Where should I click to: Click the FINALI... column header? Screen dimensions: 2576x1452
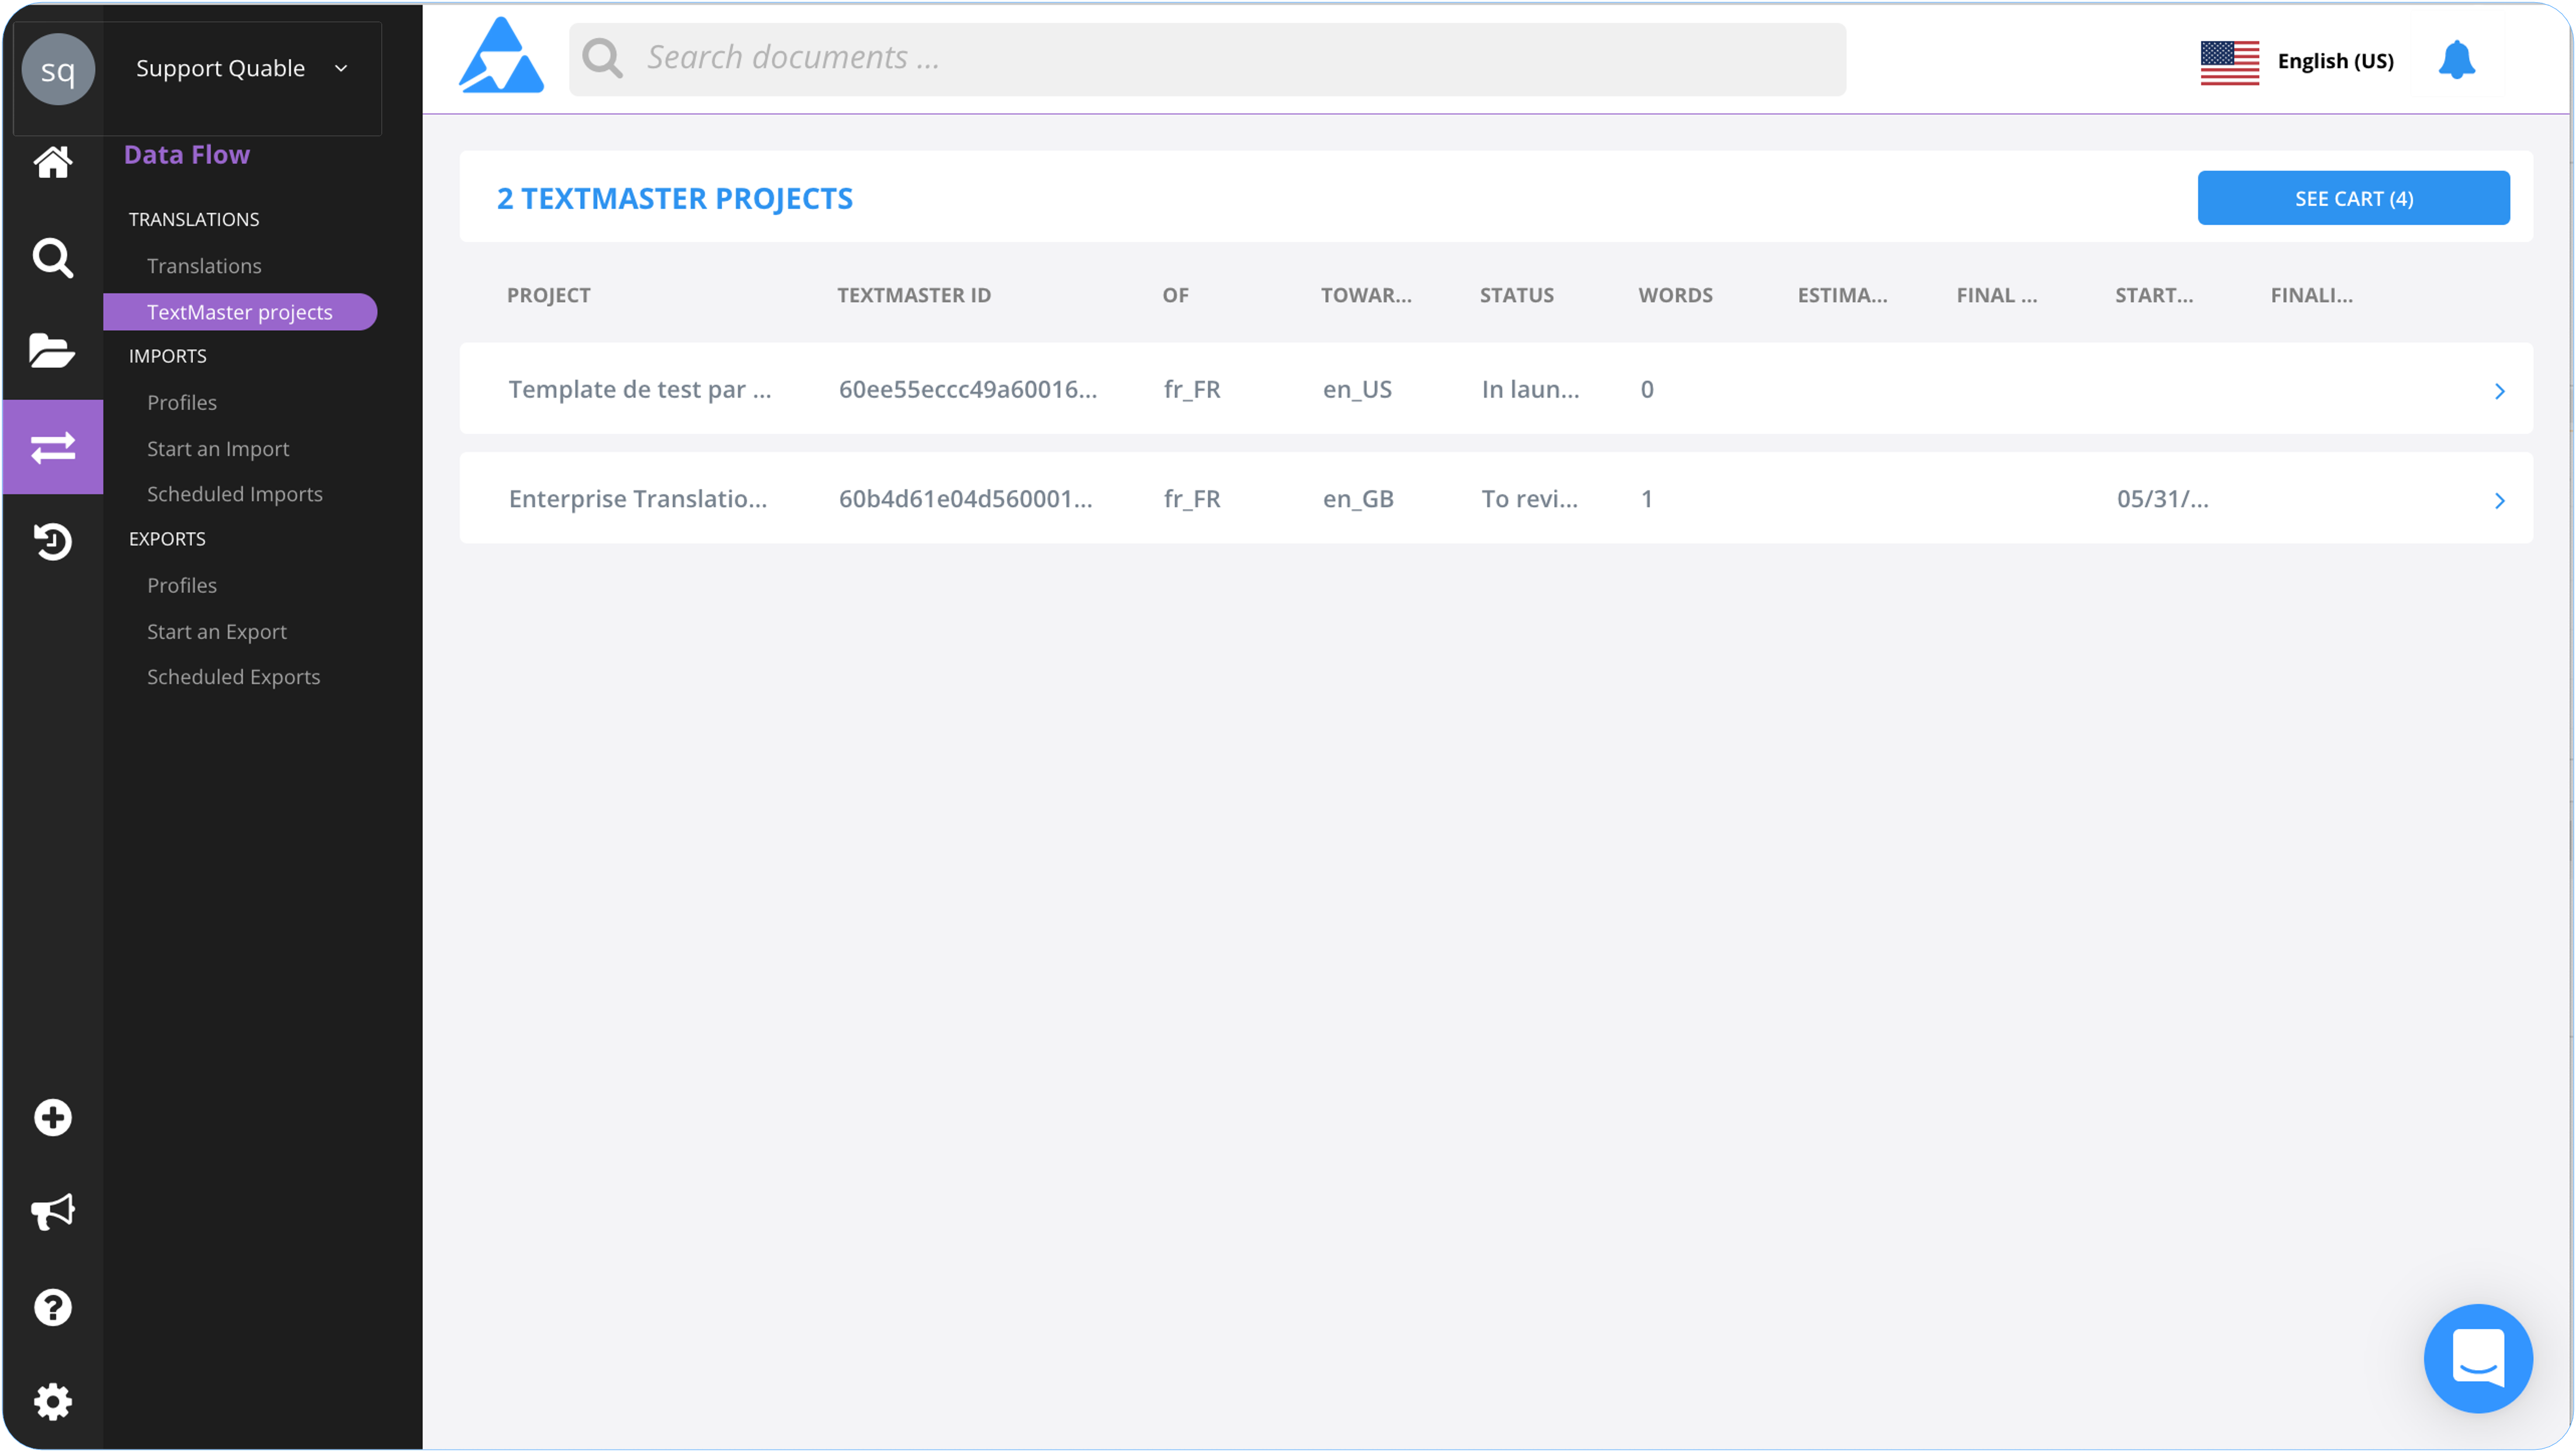(x=2311, y=295)
